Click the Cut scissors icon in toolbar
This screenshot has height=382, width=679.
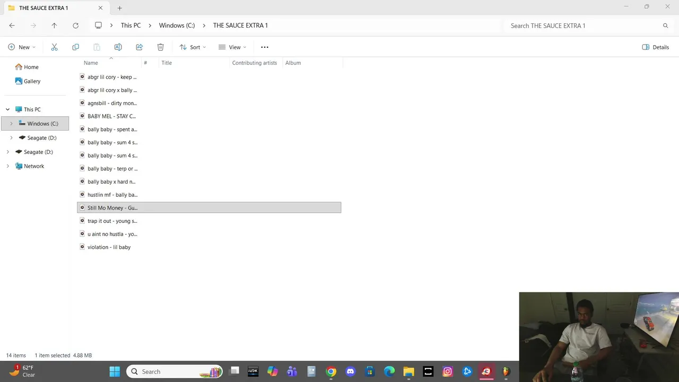pos(54,47)
